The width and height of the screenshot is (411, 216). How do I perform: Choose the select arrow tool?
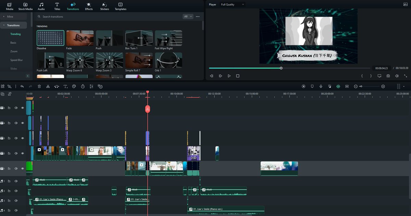[10, 86]
